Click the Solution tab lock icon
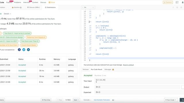Image resolution: width=184 pixels, height=103 pixels. pyautogui.click(x=13, y=7)
